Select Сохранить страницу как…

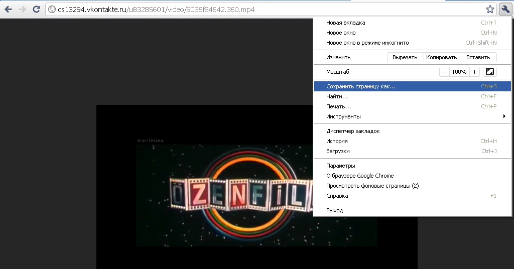(413, 86)
